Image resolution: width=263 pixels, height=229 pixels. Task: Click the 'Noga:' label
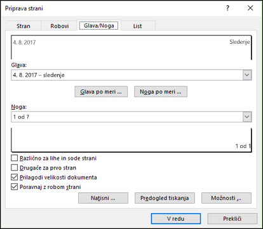(19, 107)
